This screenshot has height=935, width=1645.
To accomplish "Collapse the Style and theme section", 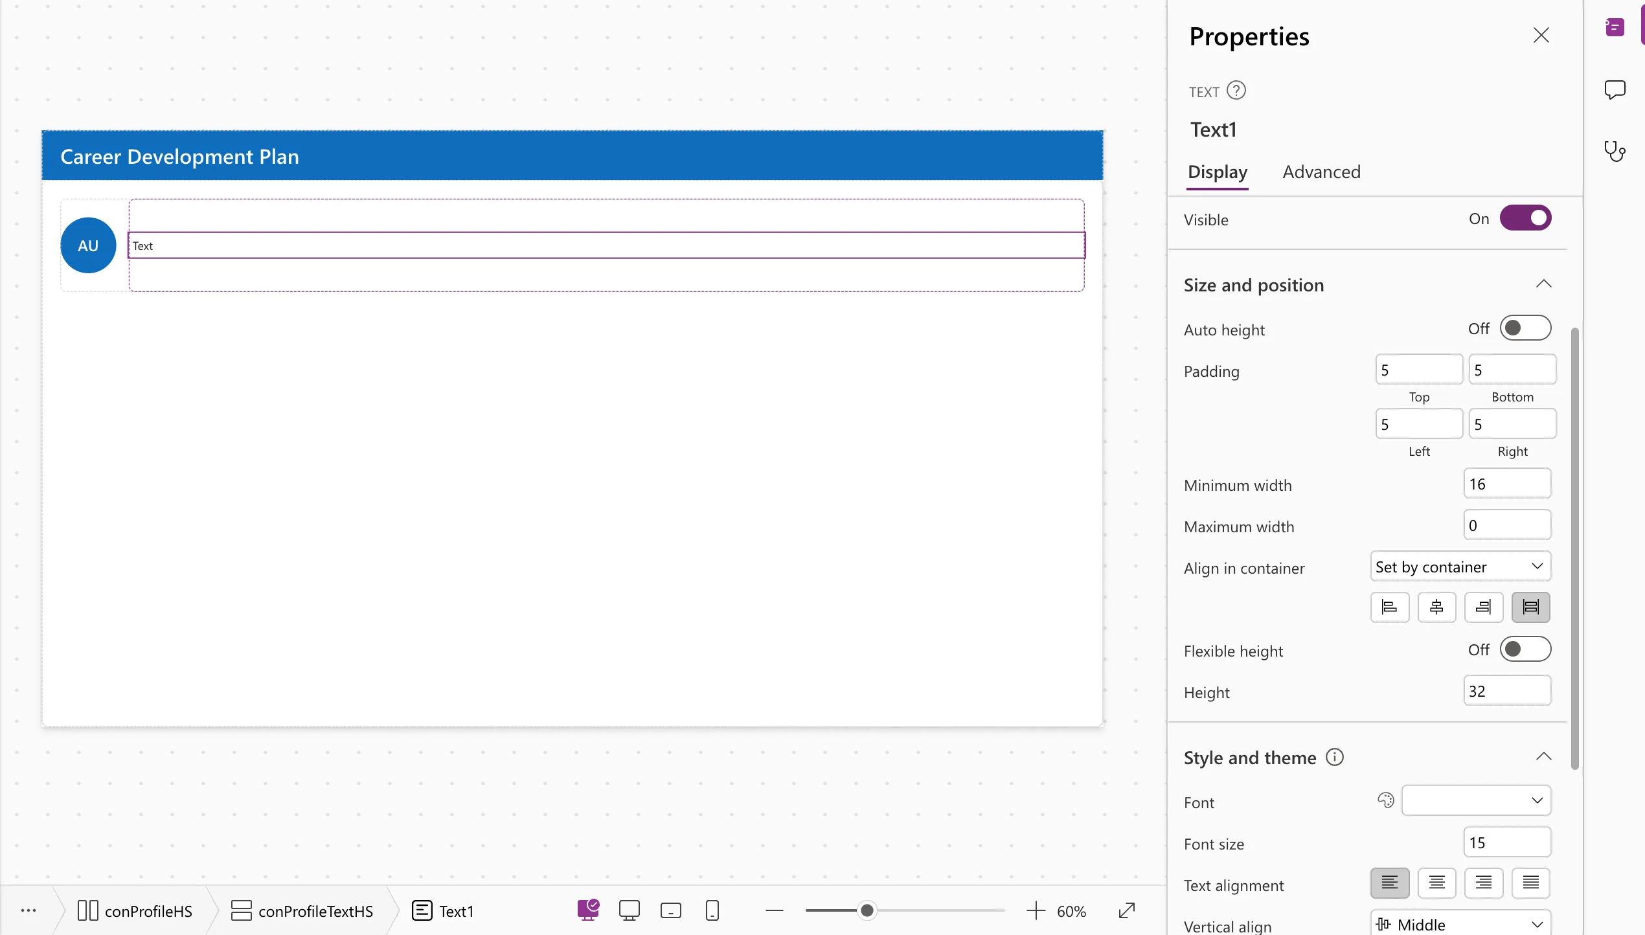I will click(1543, 756).
